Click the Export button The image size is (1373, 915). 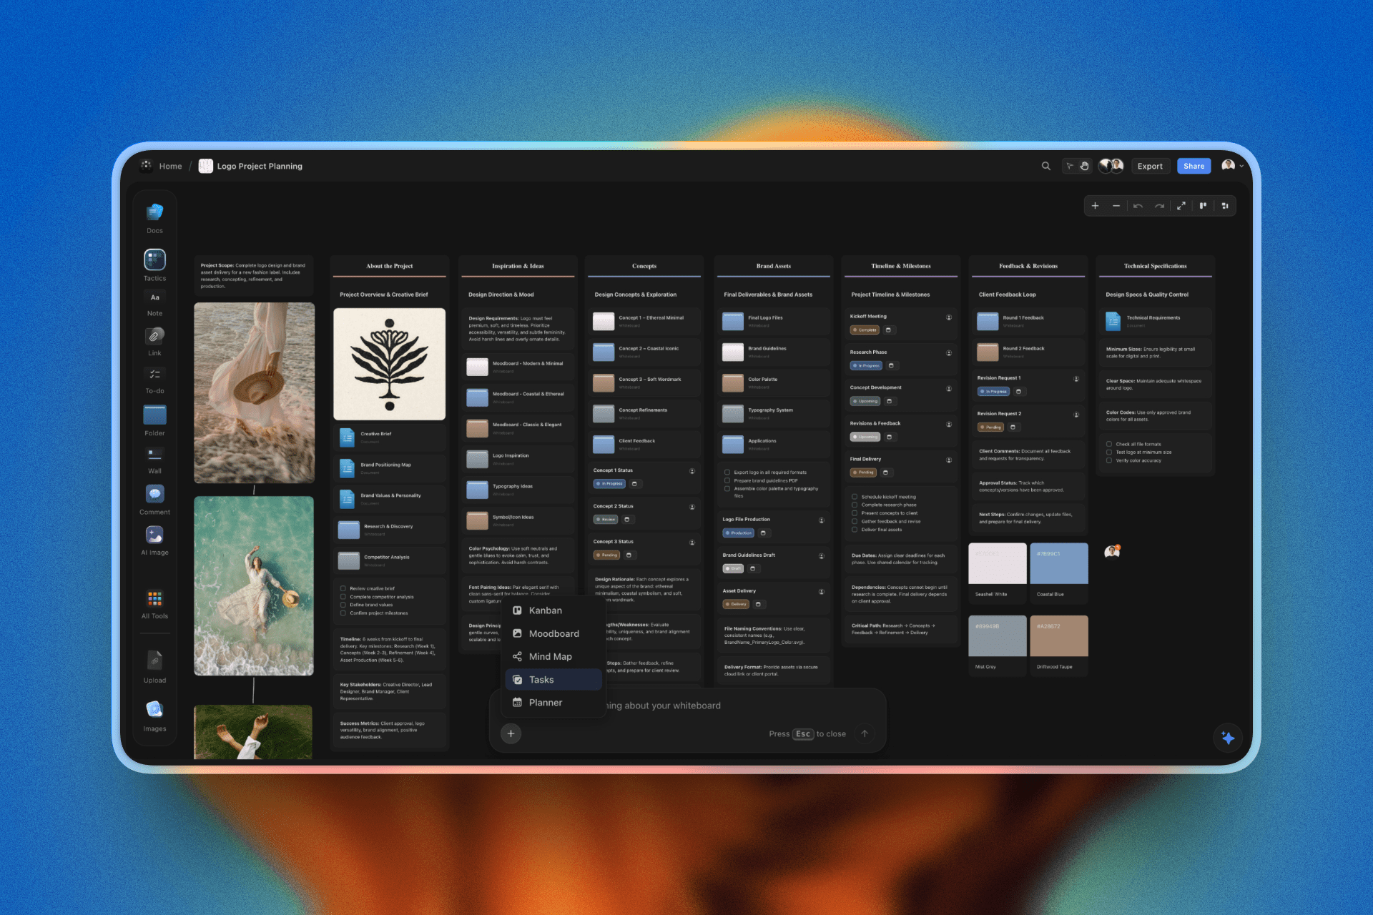(1150, 165)
